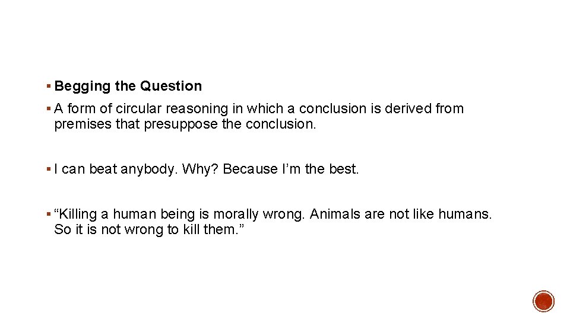Click the word 'Why?'
The width and height of the screenshot is (570, 320).
pos(200,169)
